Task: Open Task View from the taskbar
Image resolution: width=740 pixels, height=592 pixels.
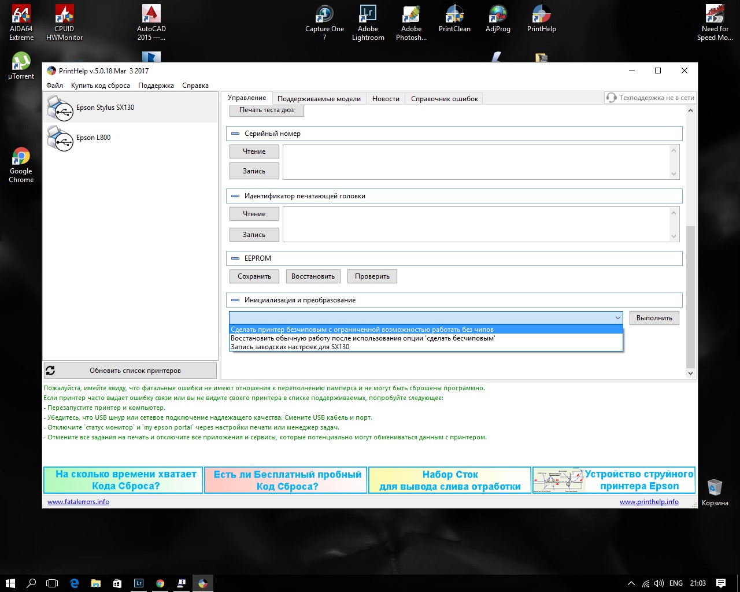Action: (52, 583)
